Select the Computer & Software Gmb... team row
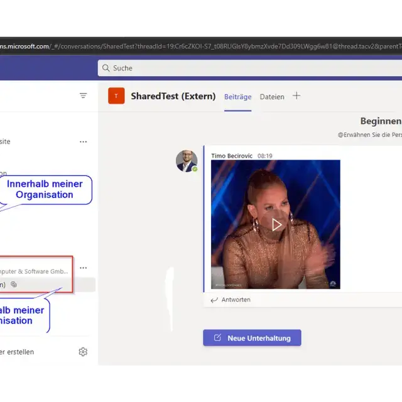 coord(35,271)
